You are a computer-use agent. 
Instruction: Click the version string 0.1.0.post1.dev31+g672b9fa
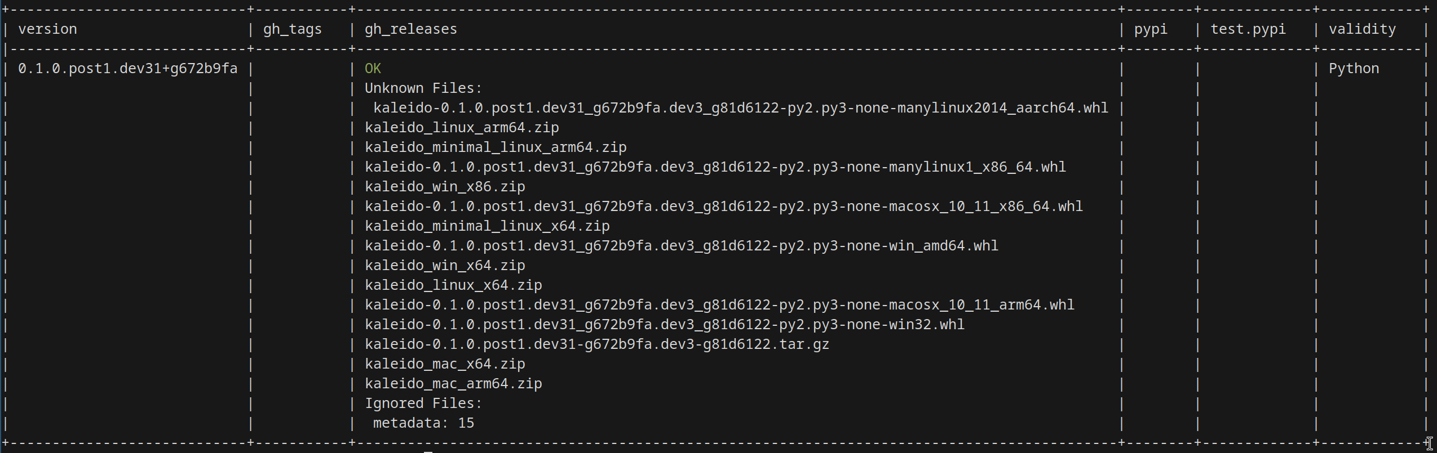tap(127, 69)
